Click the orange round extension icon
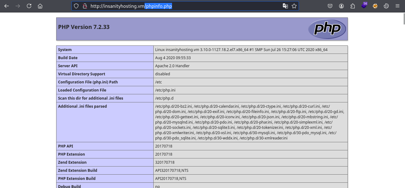This screenshot has width=405, height=188. pyautogui.click(x=375, y=6)
